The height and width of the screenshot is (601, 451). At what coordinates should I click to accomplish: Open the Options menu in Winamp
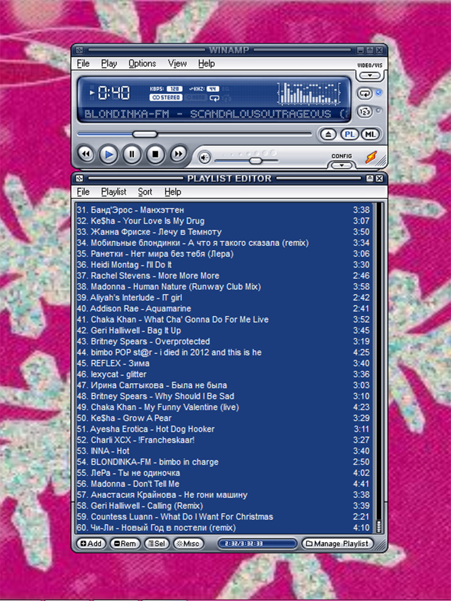coord(142,63)
